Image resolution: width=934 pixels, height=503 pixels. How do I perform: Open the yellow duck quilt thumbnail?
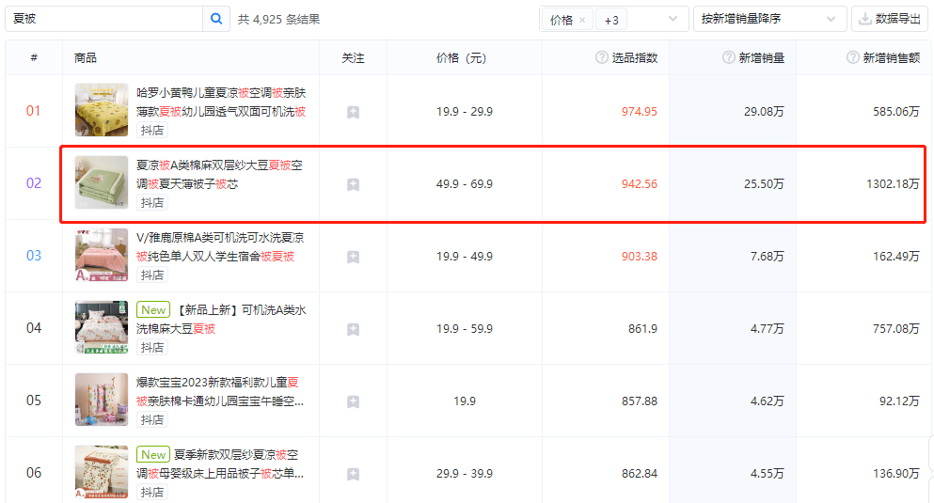[102, 110]
